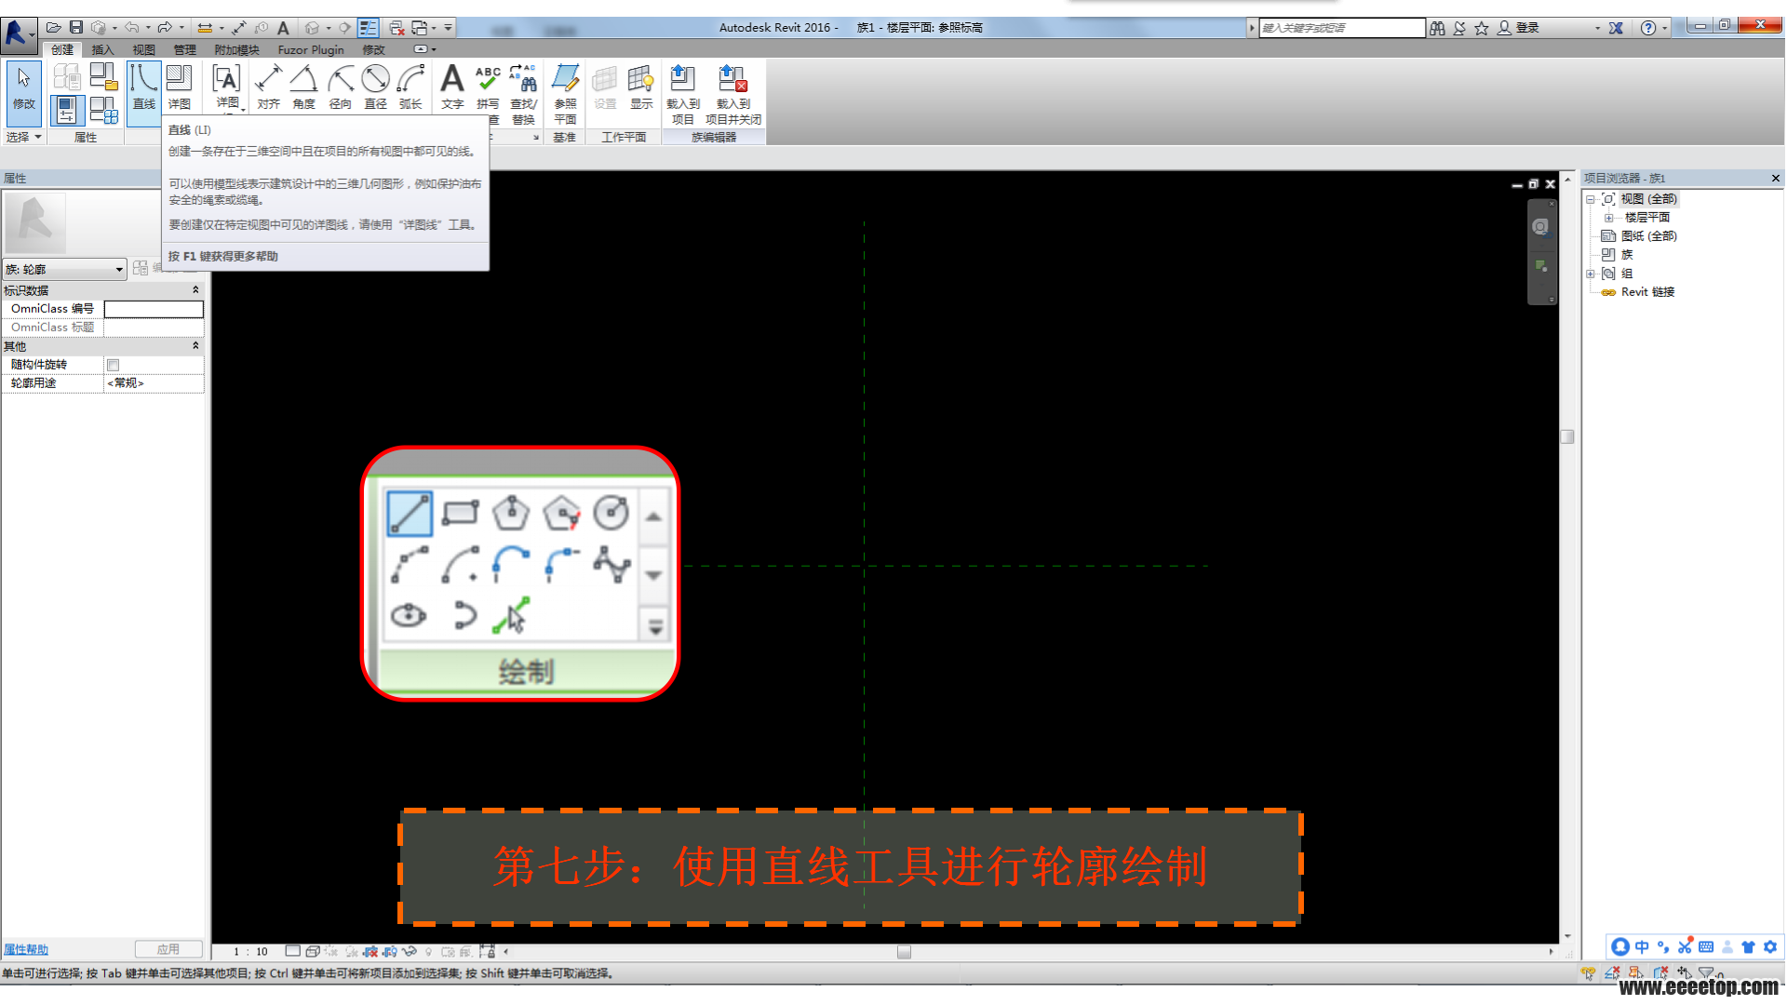Select the 参照平面 reference plane tool

pos(565,93)
